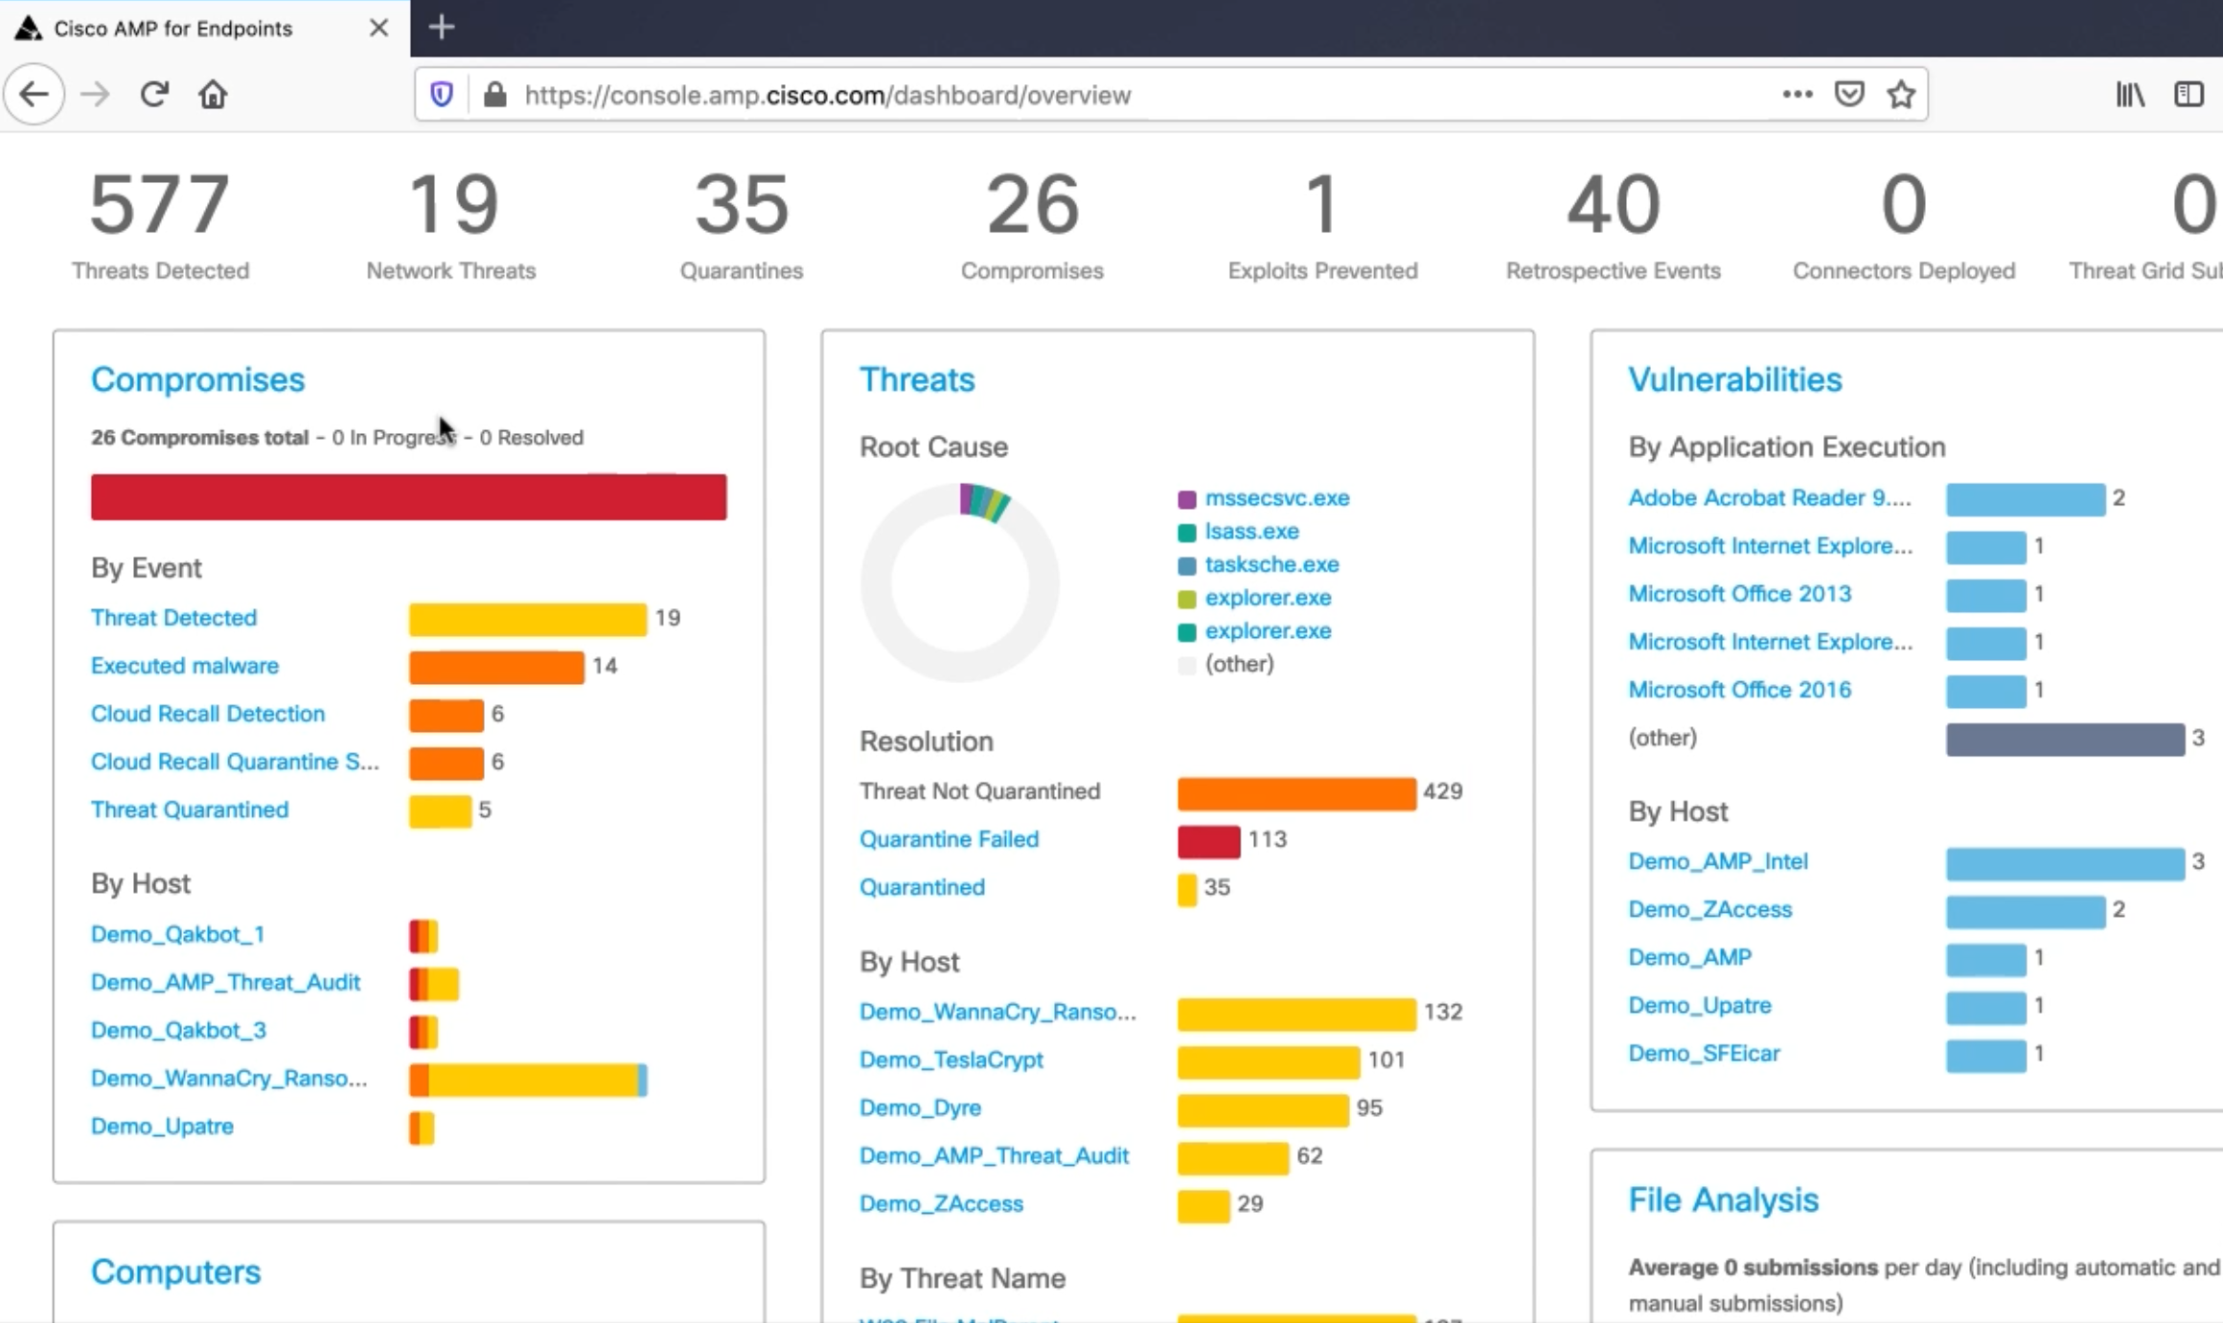The width and height of the screenshot is (2223, 1323).
Task: Open host Demo_Qakbot_3
Action: [178, 1030]
